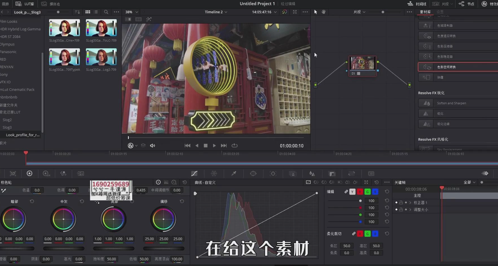The height and width of the screenshot is (266, 498).
Task: Toggle the 时间线 timeline panel button
Action: tap(416, 4)
